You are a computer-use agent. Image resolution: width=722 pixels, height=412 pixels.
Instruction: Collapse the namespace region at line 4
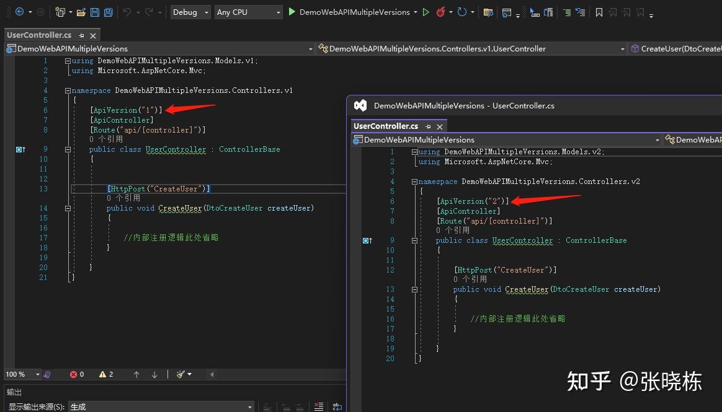point(67,90)
